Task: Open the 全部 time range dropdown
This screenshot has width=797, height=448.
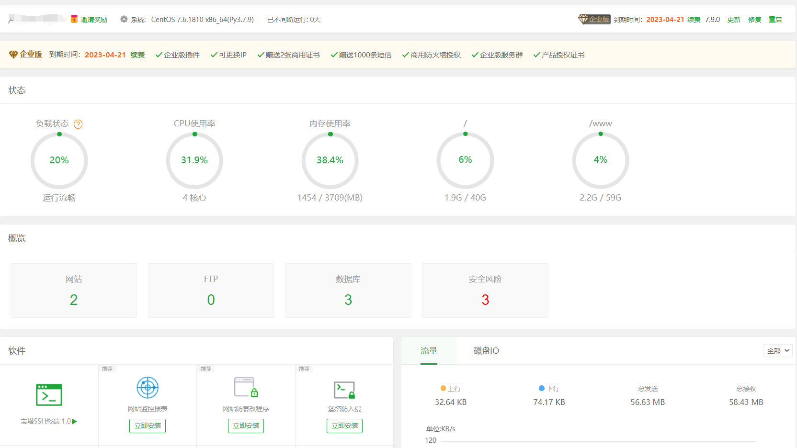Action: tap(777, 350)
